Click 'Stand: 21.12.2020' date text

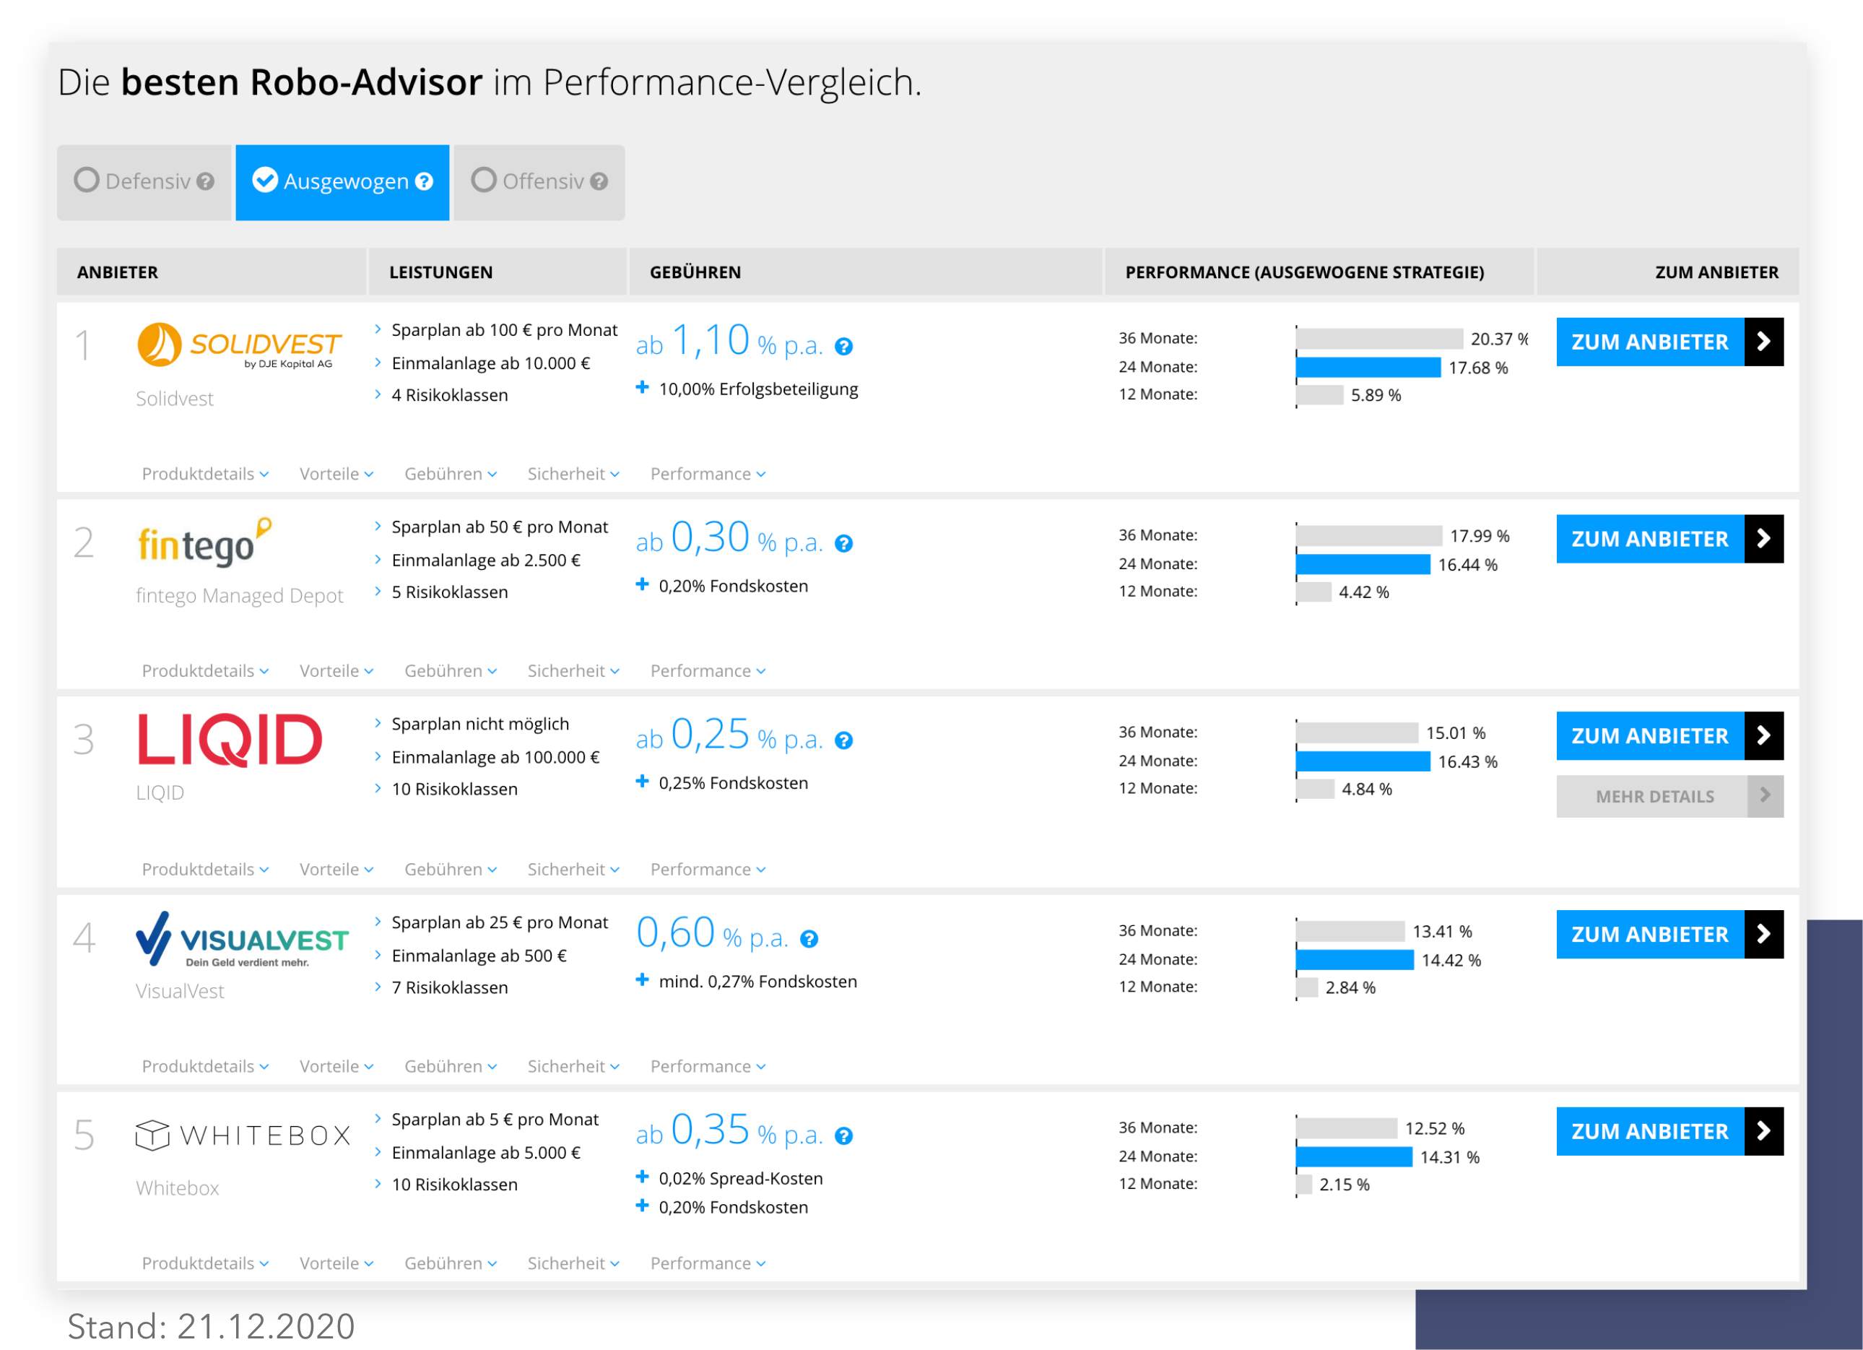pos(211,1326)
